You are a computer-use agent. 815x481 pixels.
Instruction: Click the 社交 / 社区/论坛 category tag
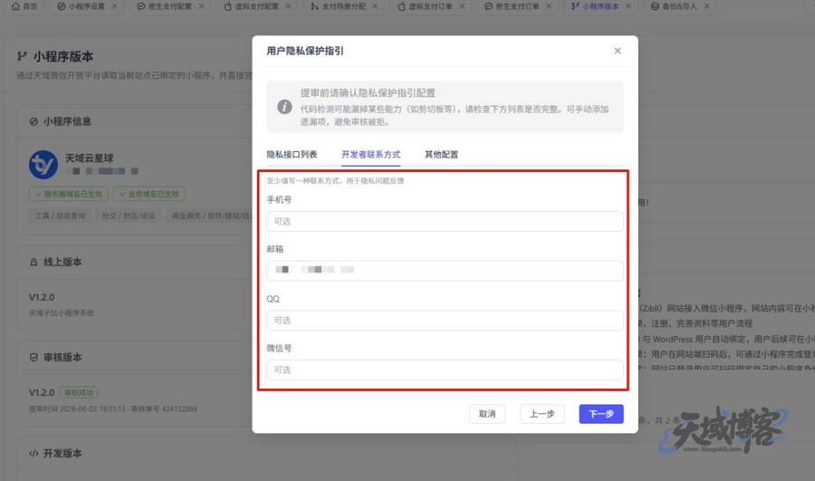tap(129, 216)
